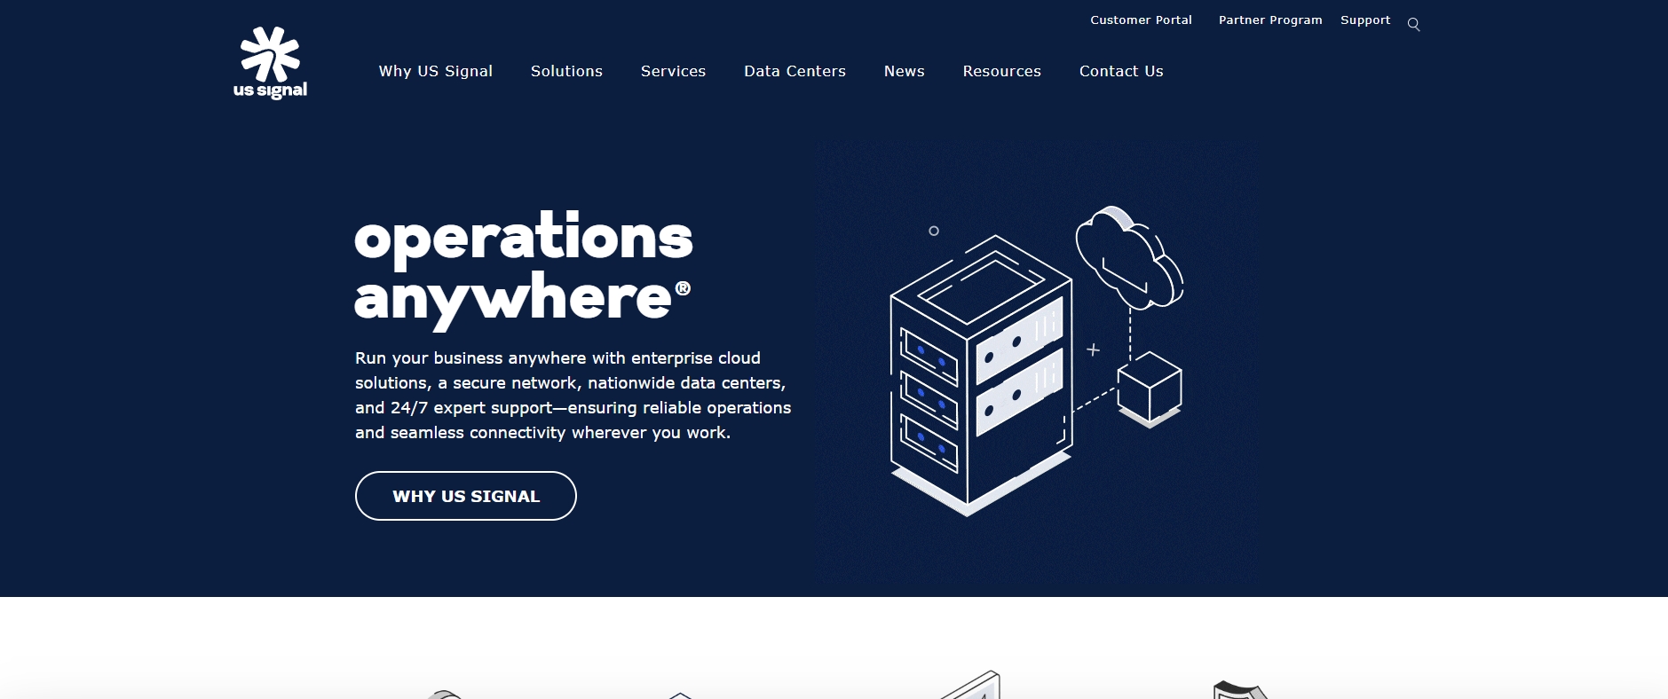The image size is (1668, 699).
Task: Expand the Solutions navigation menu
Action: click(566, 71)
